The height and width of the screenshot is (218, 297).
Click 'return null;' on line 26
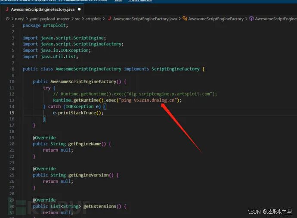(x=58, y=181)
